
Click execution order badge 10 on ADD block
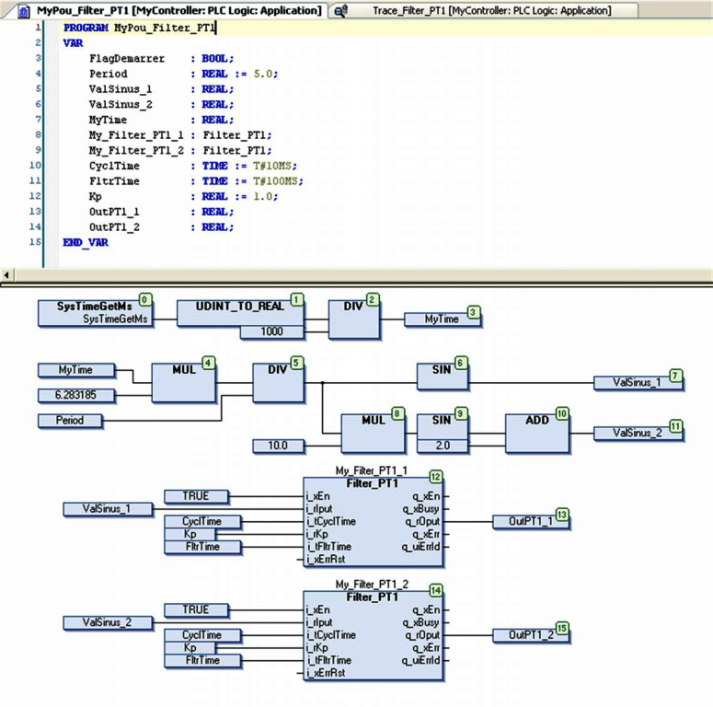(x=562, y=414)
